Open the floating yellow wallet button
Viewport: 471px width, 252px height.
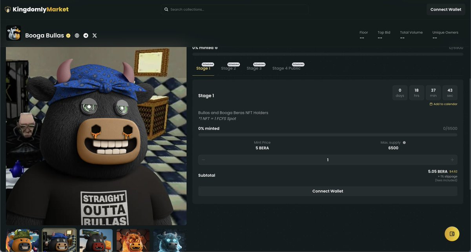point(452,233)
